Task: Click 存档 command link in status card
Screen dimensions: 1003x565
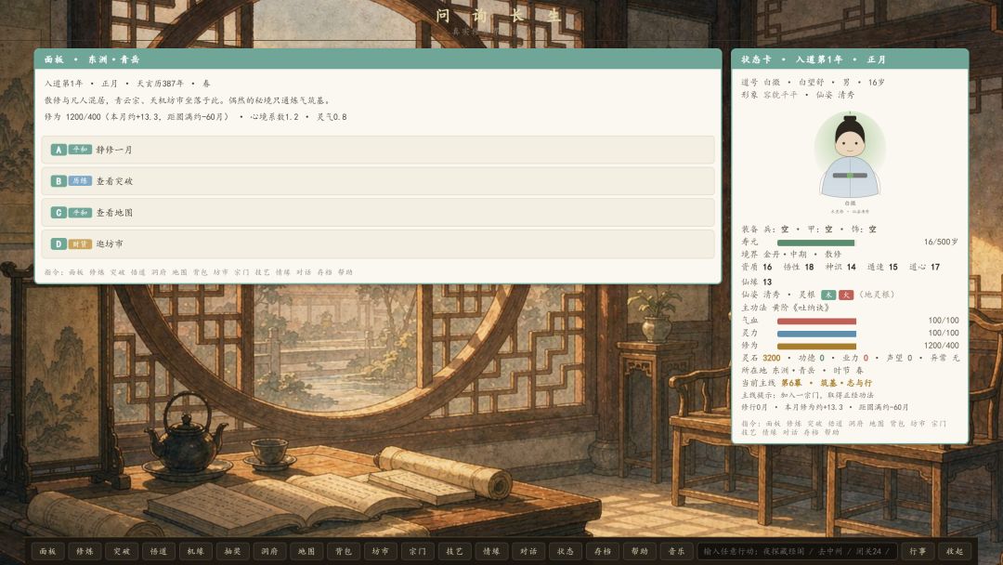Action: [811, 432]
